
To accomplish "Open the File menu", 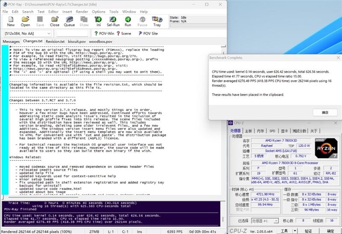I will [x=5, y=12].
